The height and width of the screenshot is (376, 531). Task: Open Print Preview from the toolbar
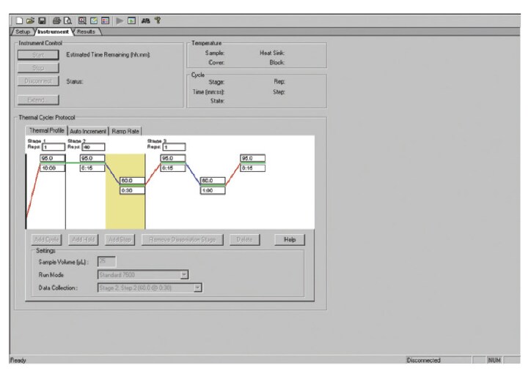click(x=67, y=20)
